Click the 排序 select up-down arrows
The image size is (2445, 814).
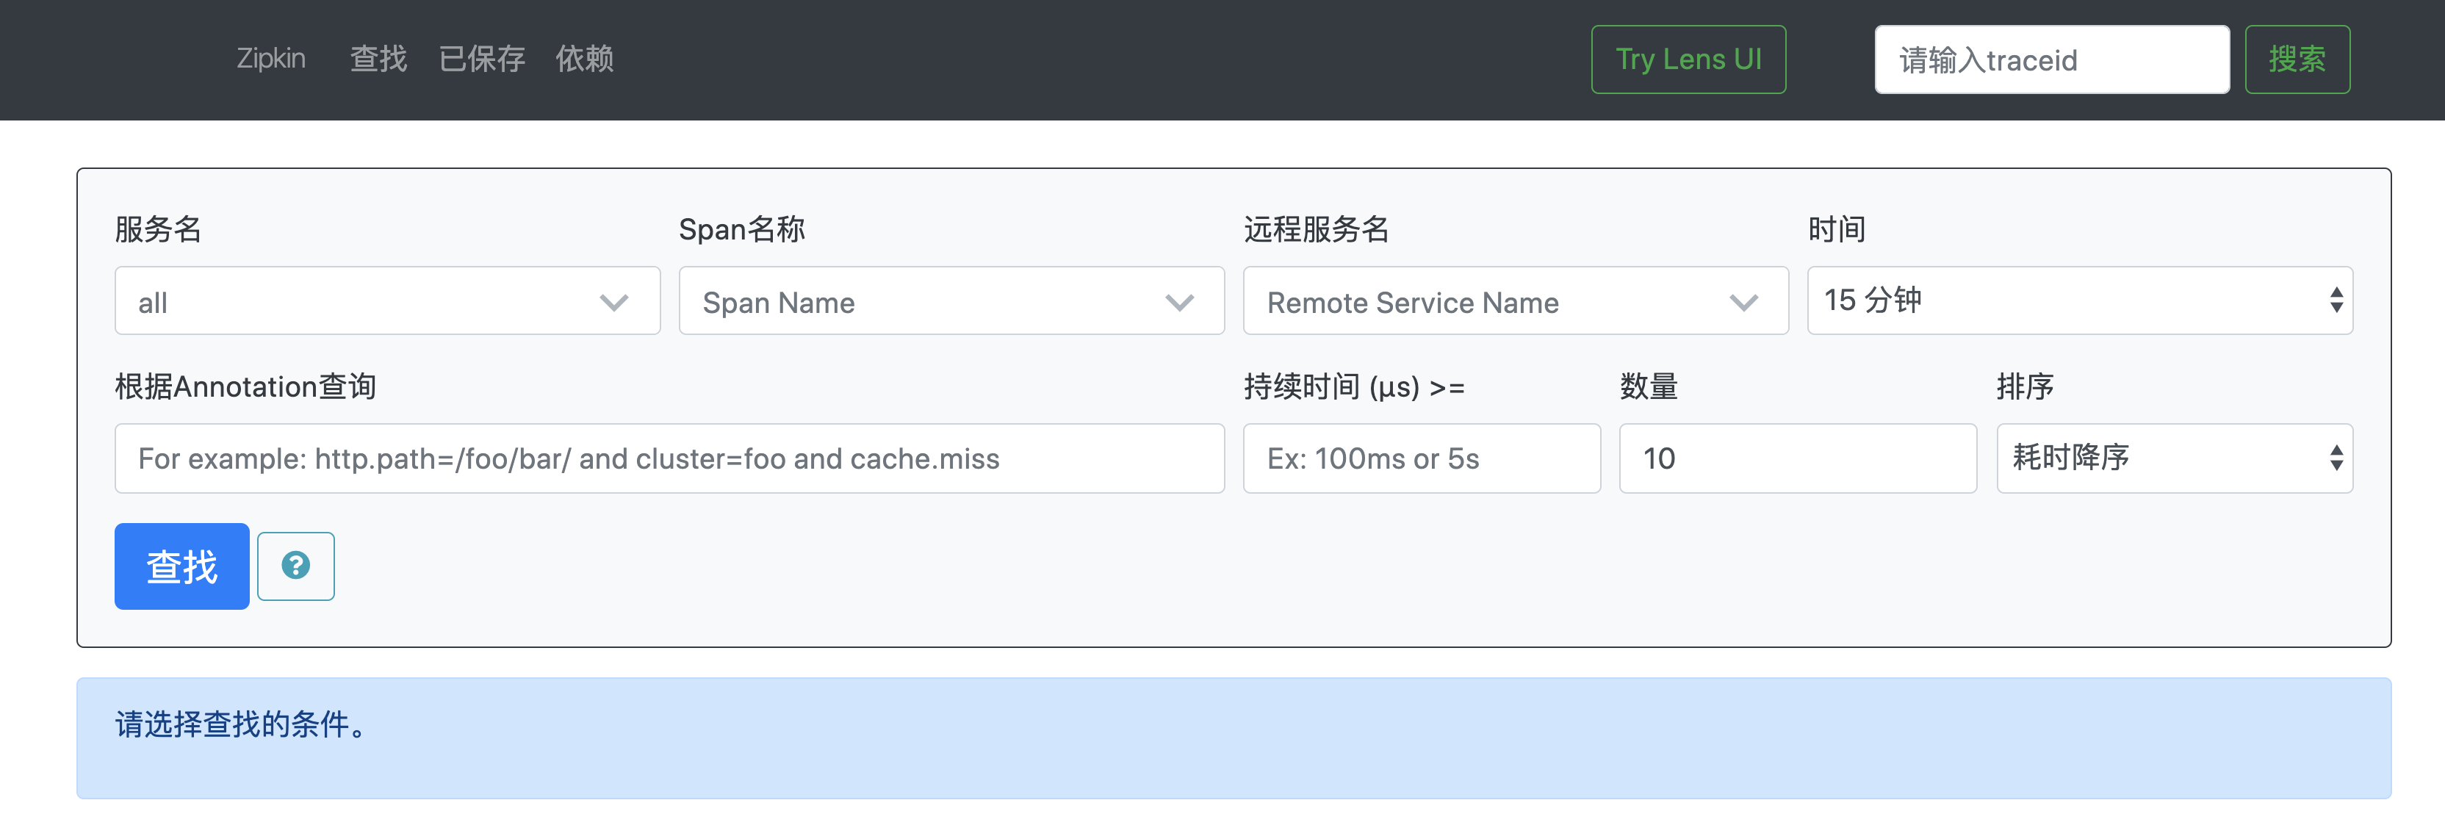point(2336,458)
